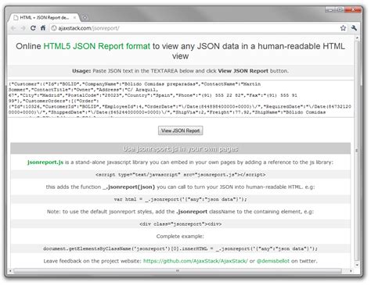Open a new tab with the plus button

pos(85,18)
